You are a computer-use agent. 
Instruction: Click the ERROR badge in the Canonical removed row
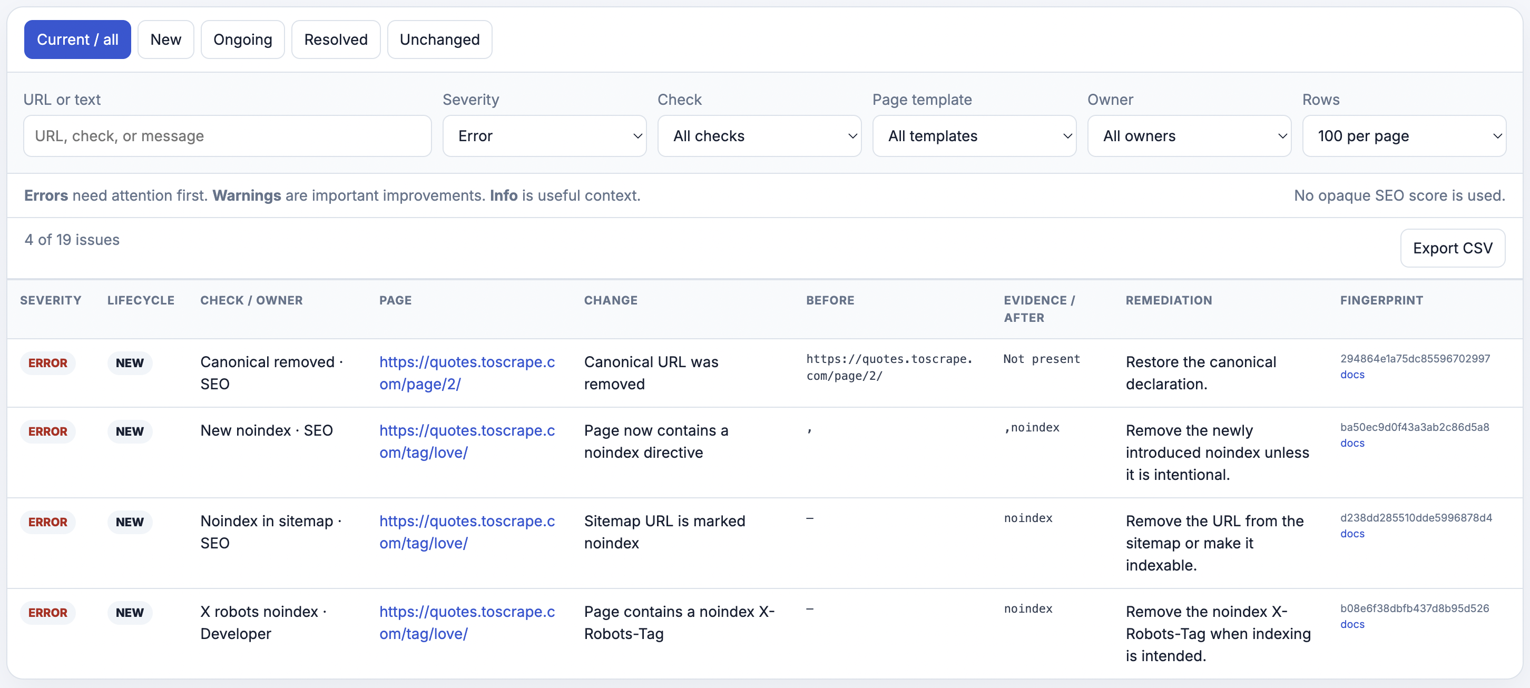click(47, 363)
